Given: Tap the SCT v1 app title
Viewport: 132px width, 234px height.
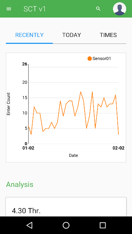Looking at the screenshot, I should (34, 9).
